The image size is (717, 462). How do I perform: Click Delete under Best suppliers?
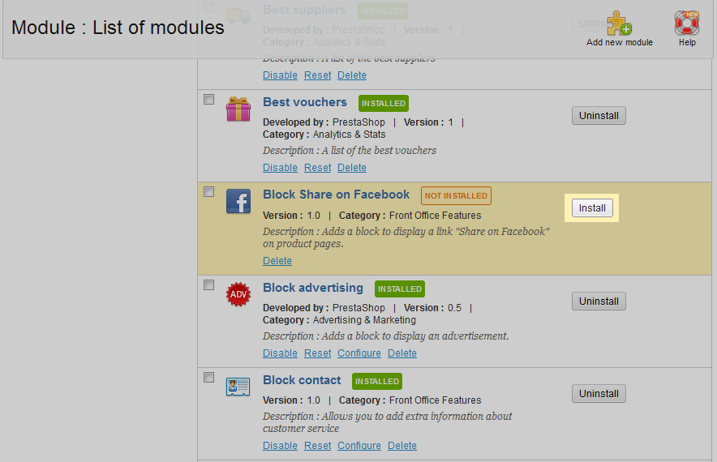click(352, 75)
